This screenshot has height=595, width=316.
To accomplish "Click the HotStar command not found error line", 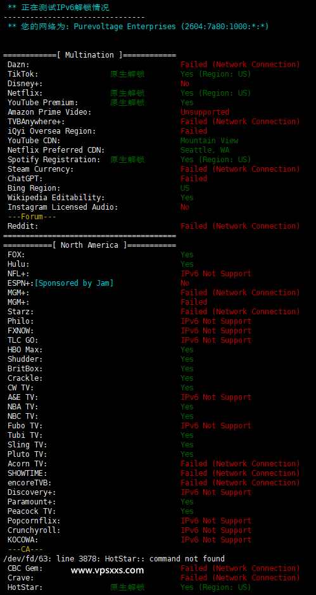I will click(x=114, y=559).
